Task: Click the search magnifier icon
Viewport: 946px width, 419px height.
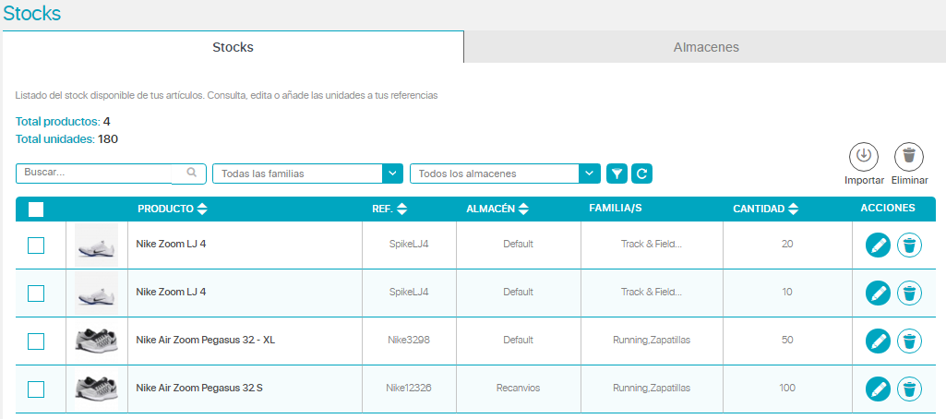Action: pos(191,173)
